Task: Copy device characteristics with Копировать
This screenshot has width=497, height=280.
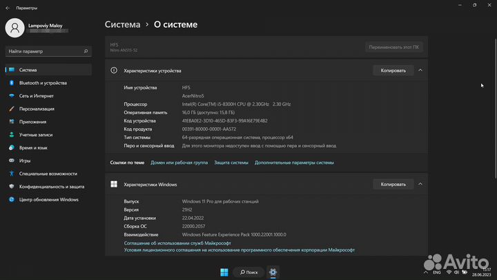Action: pos(393,71)
